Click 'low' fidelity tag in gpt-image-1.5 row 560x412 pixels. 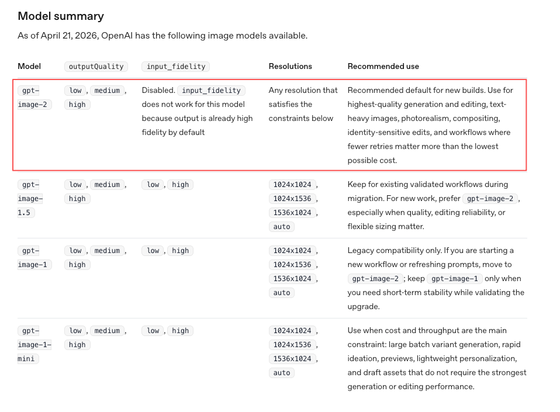coord(153,185)
